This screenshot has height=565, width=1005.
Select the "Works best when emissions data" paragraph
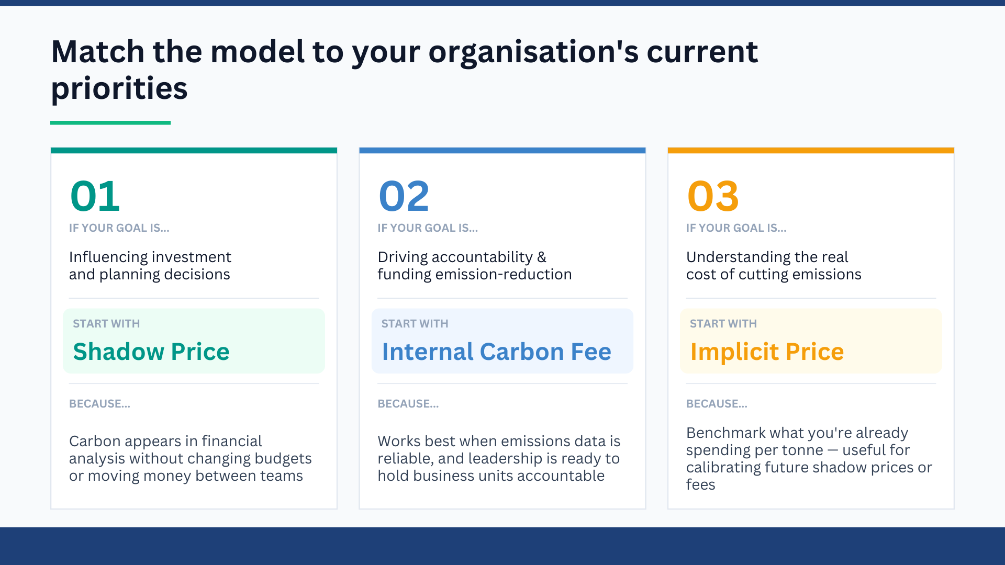498,458
